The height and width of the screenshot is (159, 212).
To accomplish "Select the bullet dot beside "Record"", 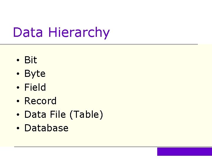I will [18, 101].
